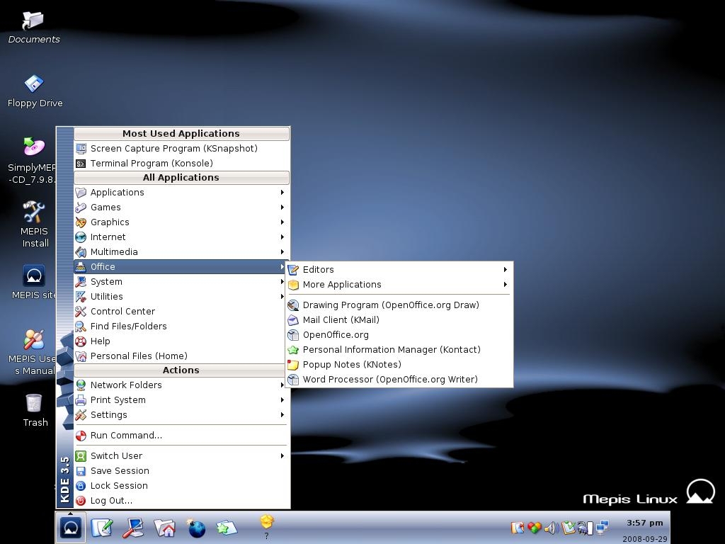
Task: Expand the Multimedia submenu arrow
Action: (282, 251)
